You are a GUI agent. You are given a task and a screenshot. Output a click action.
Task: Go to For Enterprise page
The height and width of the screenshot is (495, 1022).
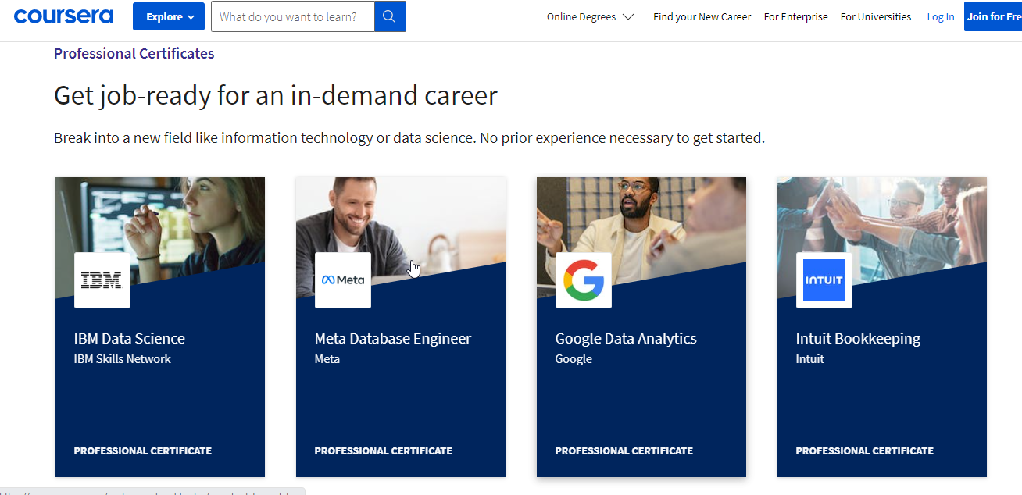point(795,16)
